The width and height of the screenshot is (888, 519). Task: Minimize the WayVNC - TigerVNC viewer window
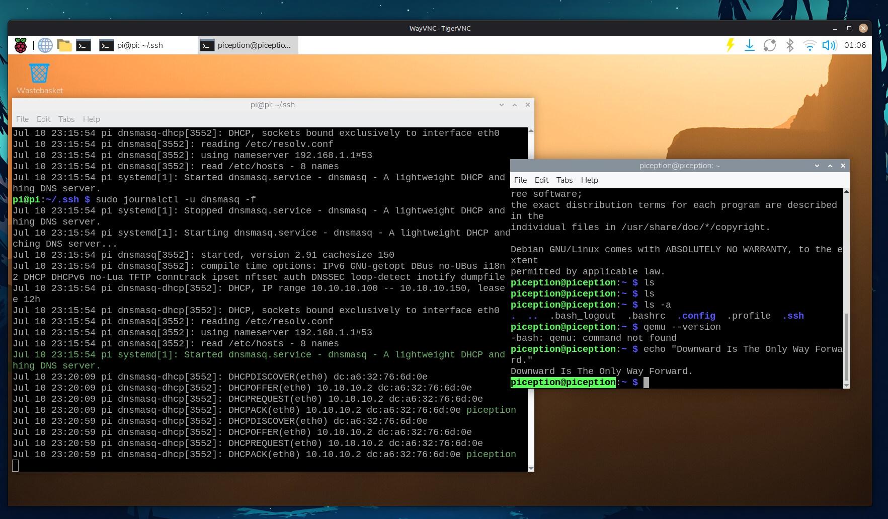(x=835, y=28)
